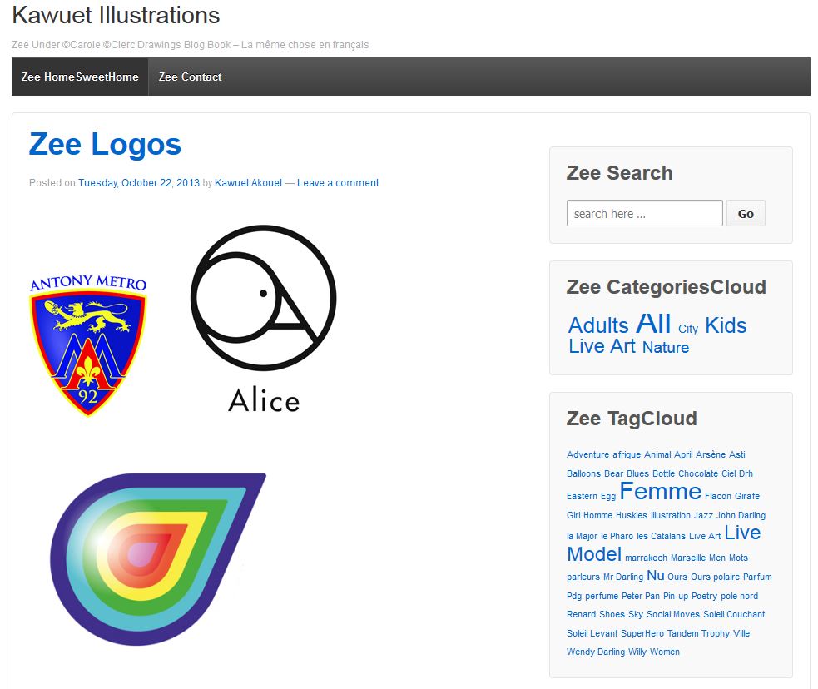This screenshot has height=689, width=818.
Task: Click the April tag
Action: [x=683, y=454]
